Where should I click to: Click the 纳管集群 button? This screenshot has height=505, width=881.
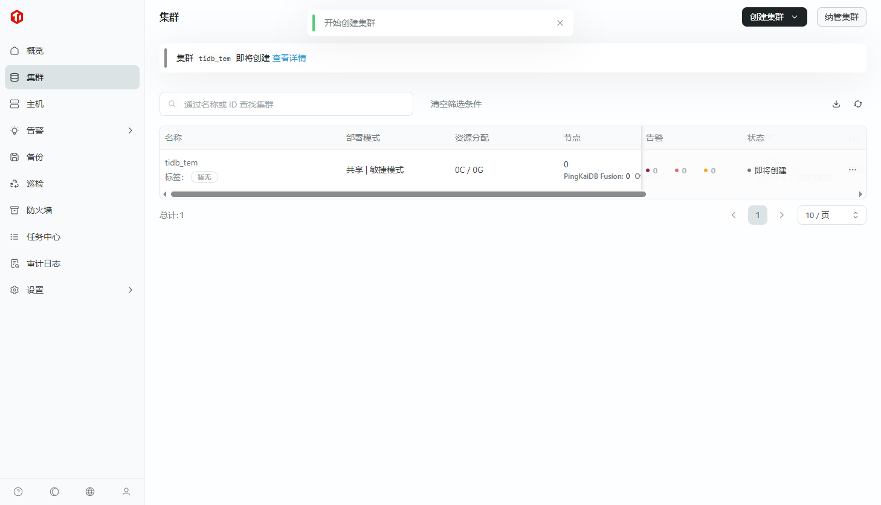841,17
